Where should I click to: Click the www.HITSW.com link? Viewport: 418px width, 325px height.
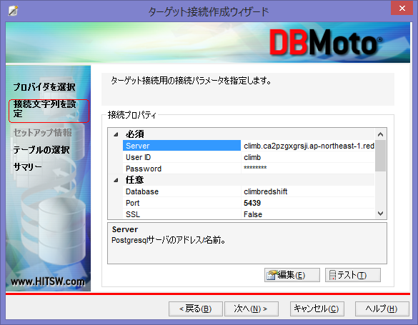[x=48, y=281]
